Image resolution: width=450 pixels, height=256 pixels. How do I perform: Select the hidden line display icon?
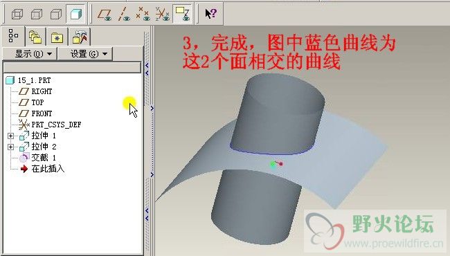point(37,14)
